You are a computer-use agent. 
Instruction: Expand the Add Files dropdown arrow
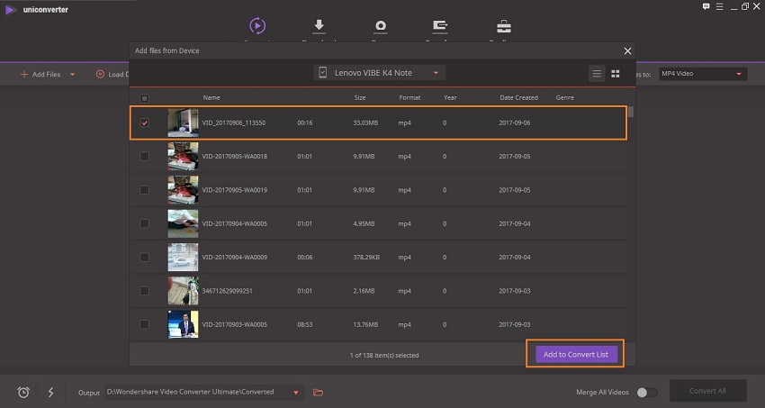coord(72,75)
